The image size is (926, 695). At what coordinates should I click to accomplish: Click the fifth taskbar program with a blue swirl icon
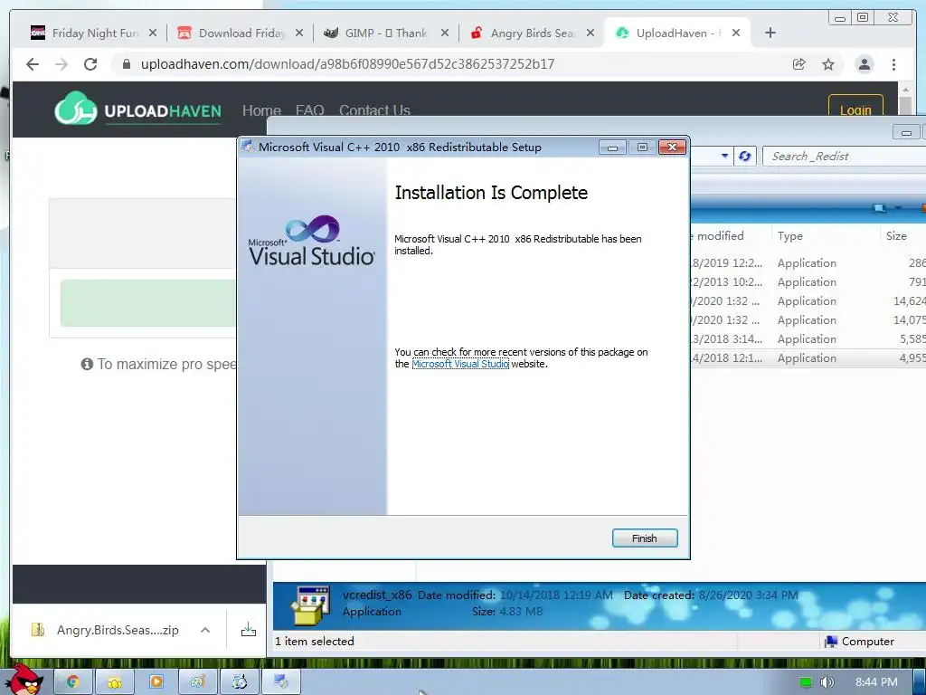(240, 682)
